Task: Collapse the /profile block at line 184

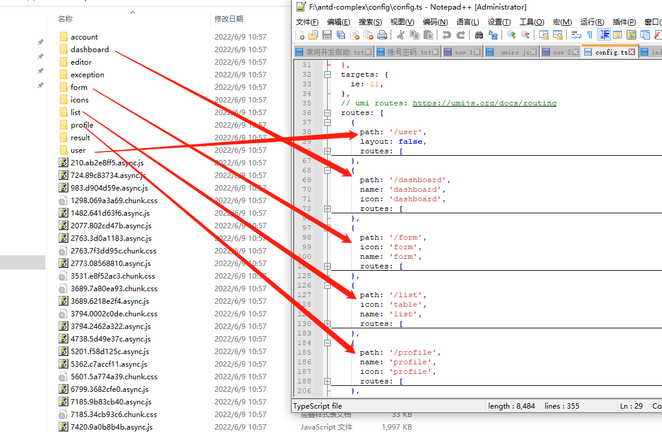Action: coord(327,343)
